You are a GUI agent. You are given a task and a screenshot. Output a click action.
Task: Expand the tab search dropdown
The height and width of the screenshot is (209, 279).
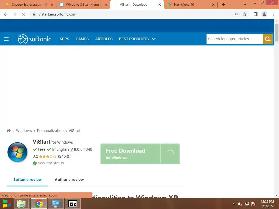245,5
